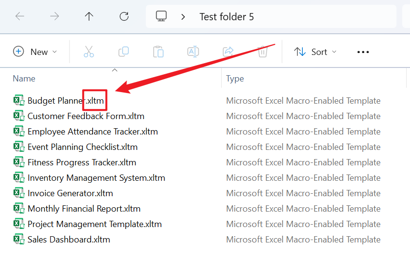Click Test folder 5 in address bar

(226, 17)
